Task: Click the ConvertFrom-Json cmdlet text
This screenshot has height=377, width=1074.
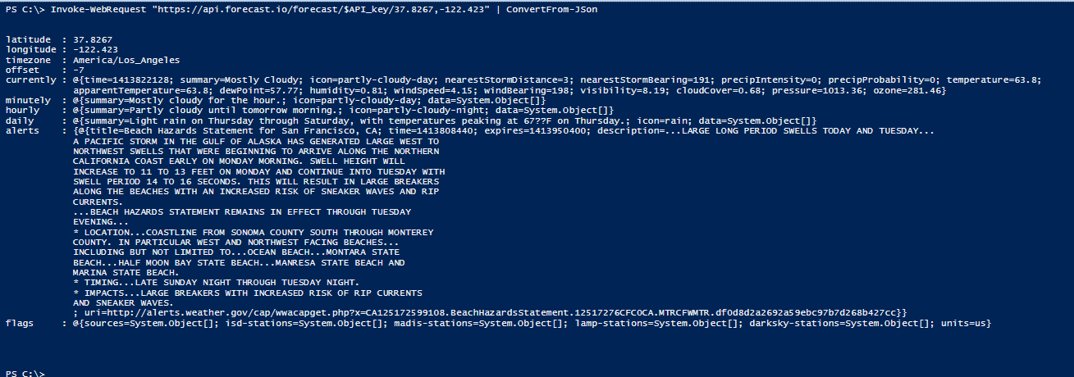Action: pyautogui.click(x=552, y=9)
